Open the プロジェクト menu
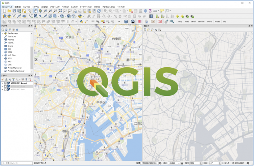 tap(7, 7)
